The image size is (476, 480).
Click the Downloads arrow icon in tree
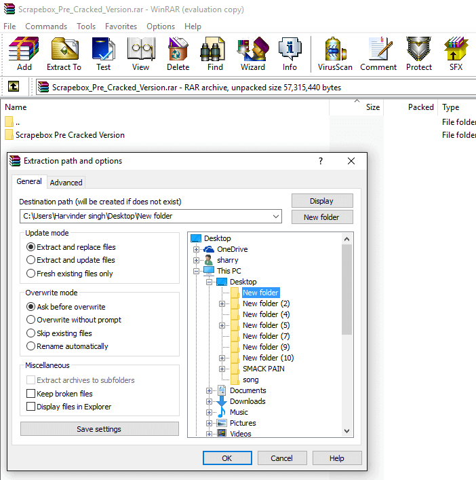222,401
